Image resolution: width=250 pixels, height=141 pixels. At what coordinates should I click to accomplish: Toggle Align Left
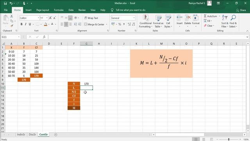pos(62,24)
